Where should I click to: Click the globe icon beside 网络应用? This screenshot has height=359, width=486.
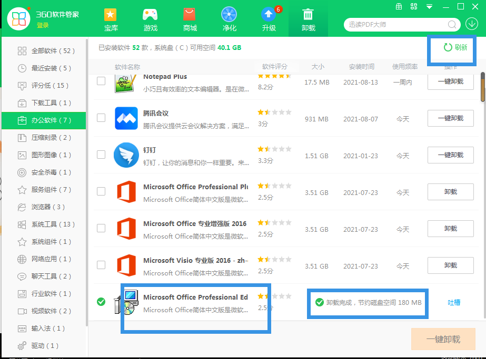(22, 259)
